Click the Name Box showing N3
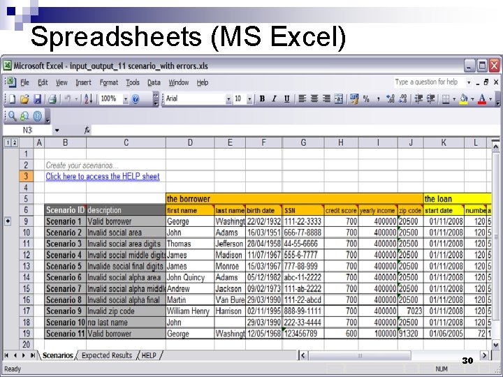Screen dimensions: 503x377 [27, 130]
